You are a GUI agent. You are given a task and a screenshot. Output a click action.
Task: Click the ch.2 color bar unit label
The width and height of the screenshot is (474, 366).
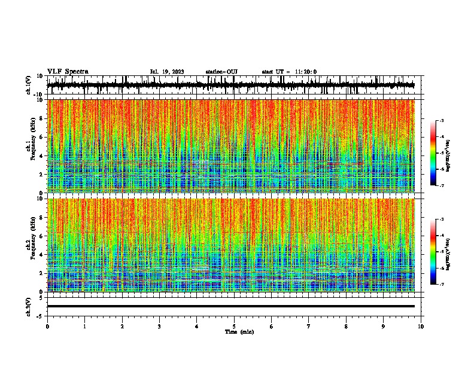448,255
